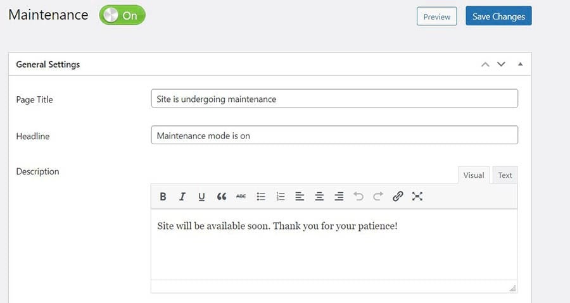This screenshot has width=570, height=303.
Task: Undo the last editor change
Action: (358, 197)
